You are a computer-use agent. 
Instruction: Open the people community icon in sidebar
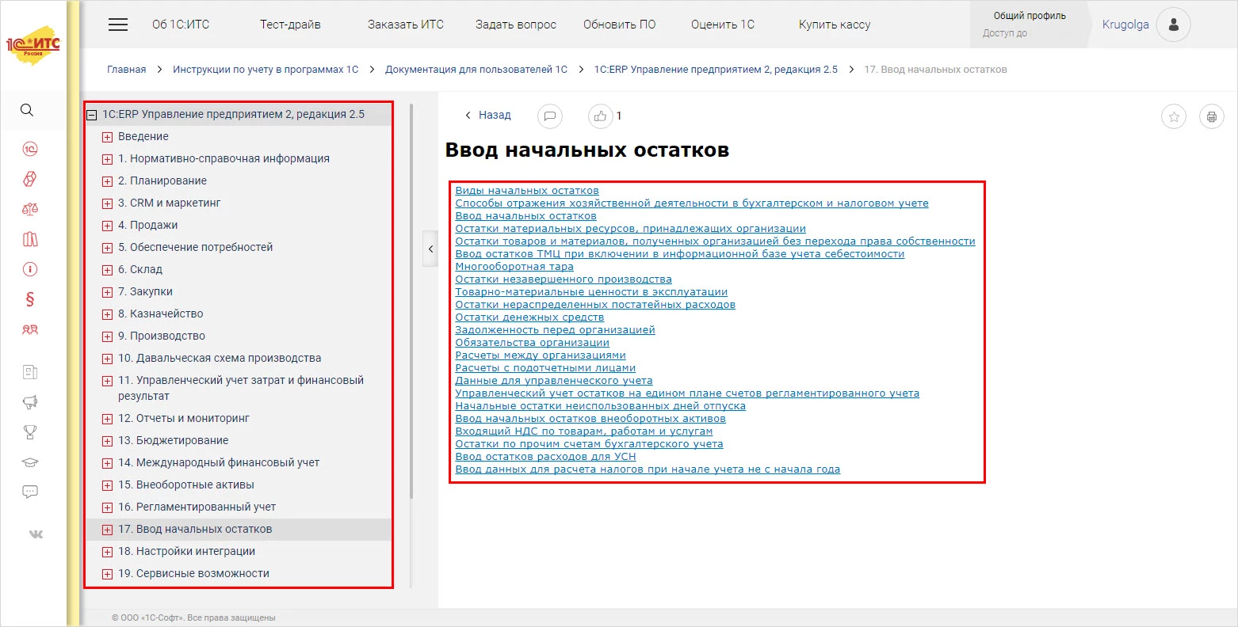pyautogui.click(x=30, y=329)
